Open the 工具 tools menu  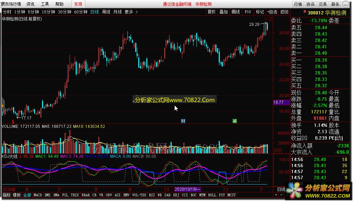45,4
